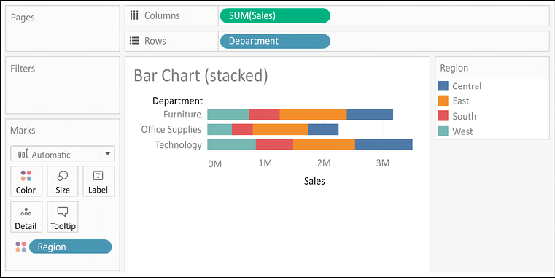This screenshot has width=555, height=278.
Task: Select the Region pill on Marks card
Action: [71, 247]
